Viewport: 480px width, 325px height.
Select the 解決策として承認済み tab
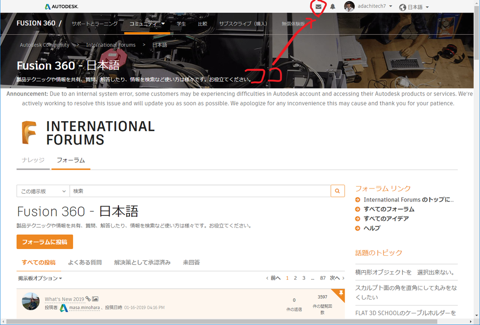[x=142, y=262]
